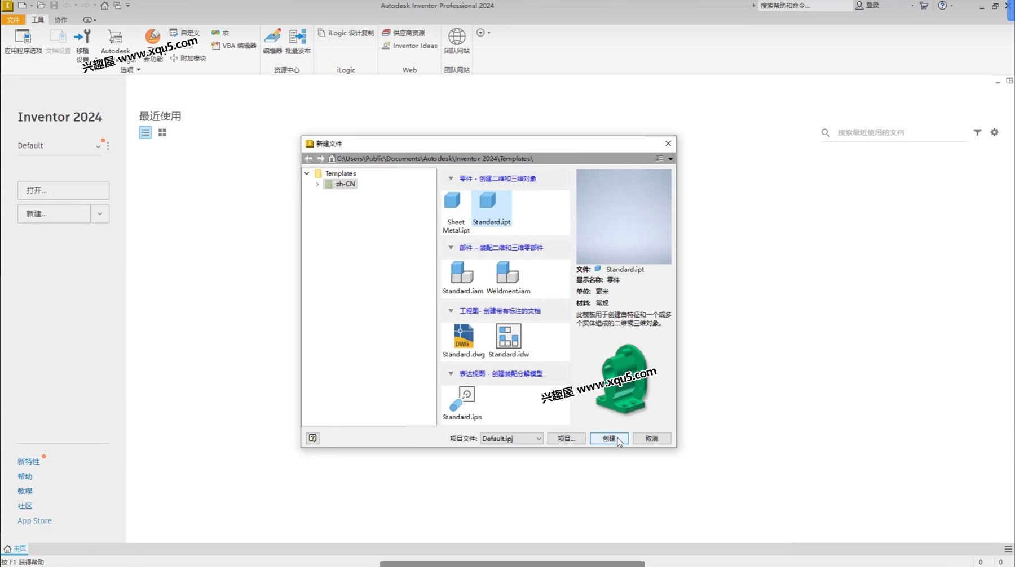
Task: Expand the 新建 dropdown arrow
Action: 100,214
